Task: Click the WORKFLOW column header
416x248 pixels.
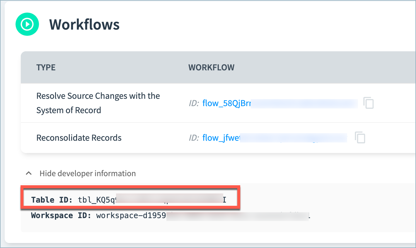Action: [211, 67]
